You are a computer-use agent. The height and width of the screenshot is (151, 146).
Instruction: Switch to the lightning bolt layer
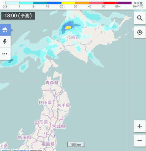[x=5, y=42]
